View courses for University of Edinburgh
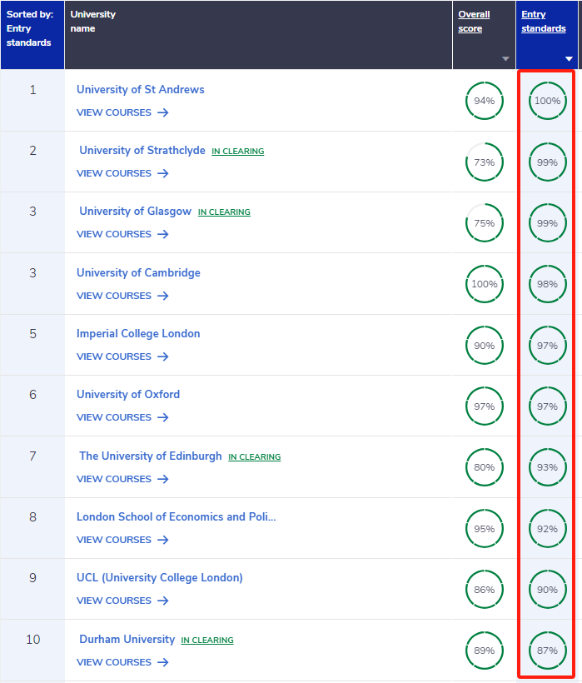582x683 pixels. [122, 479]
